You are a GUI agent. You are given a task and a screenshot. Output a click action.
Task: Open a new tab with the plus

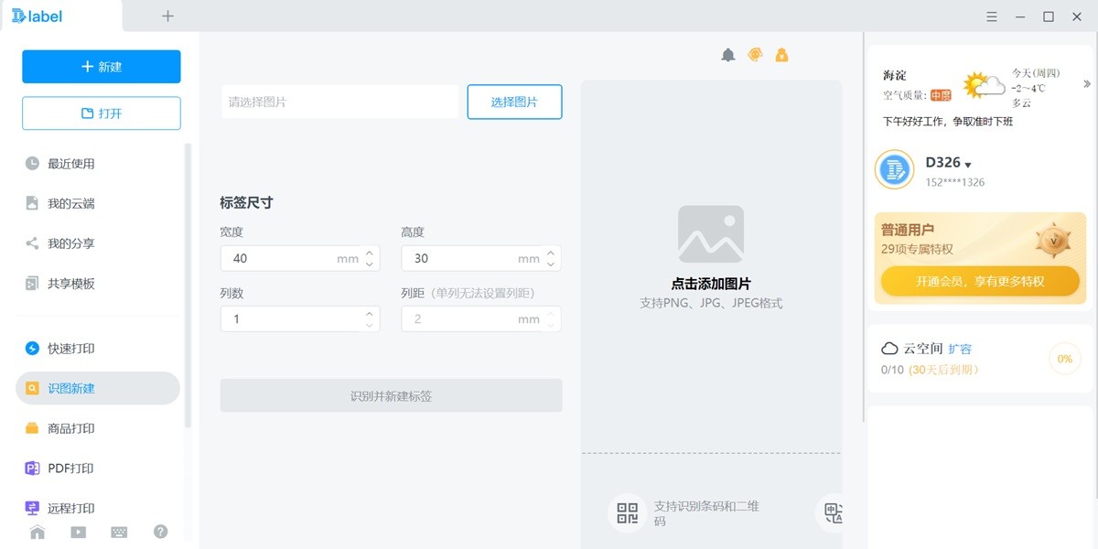(x=167, y=16)
